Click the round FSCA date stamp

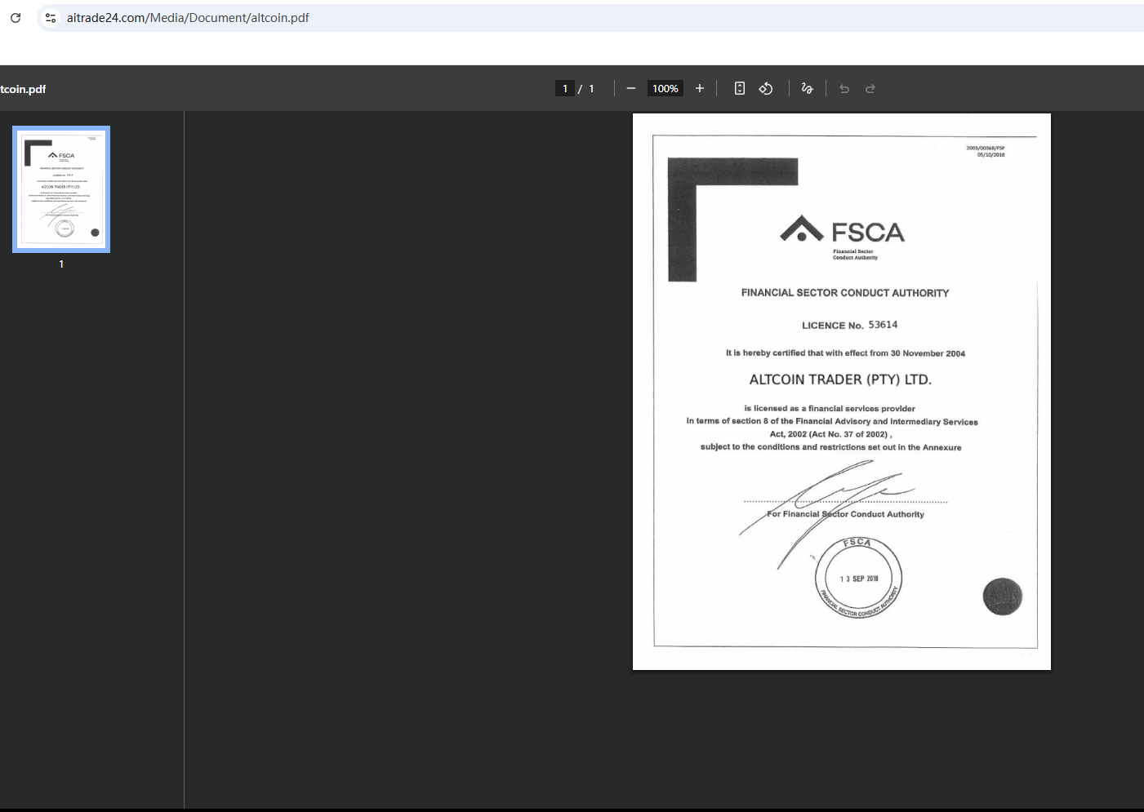click(x=858, y=578)
